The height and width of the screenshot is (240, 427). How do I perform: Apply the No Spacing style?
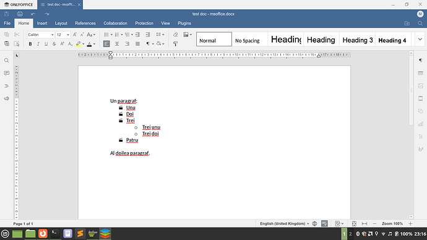click(x=250, y=39)
